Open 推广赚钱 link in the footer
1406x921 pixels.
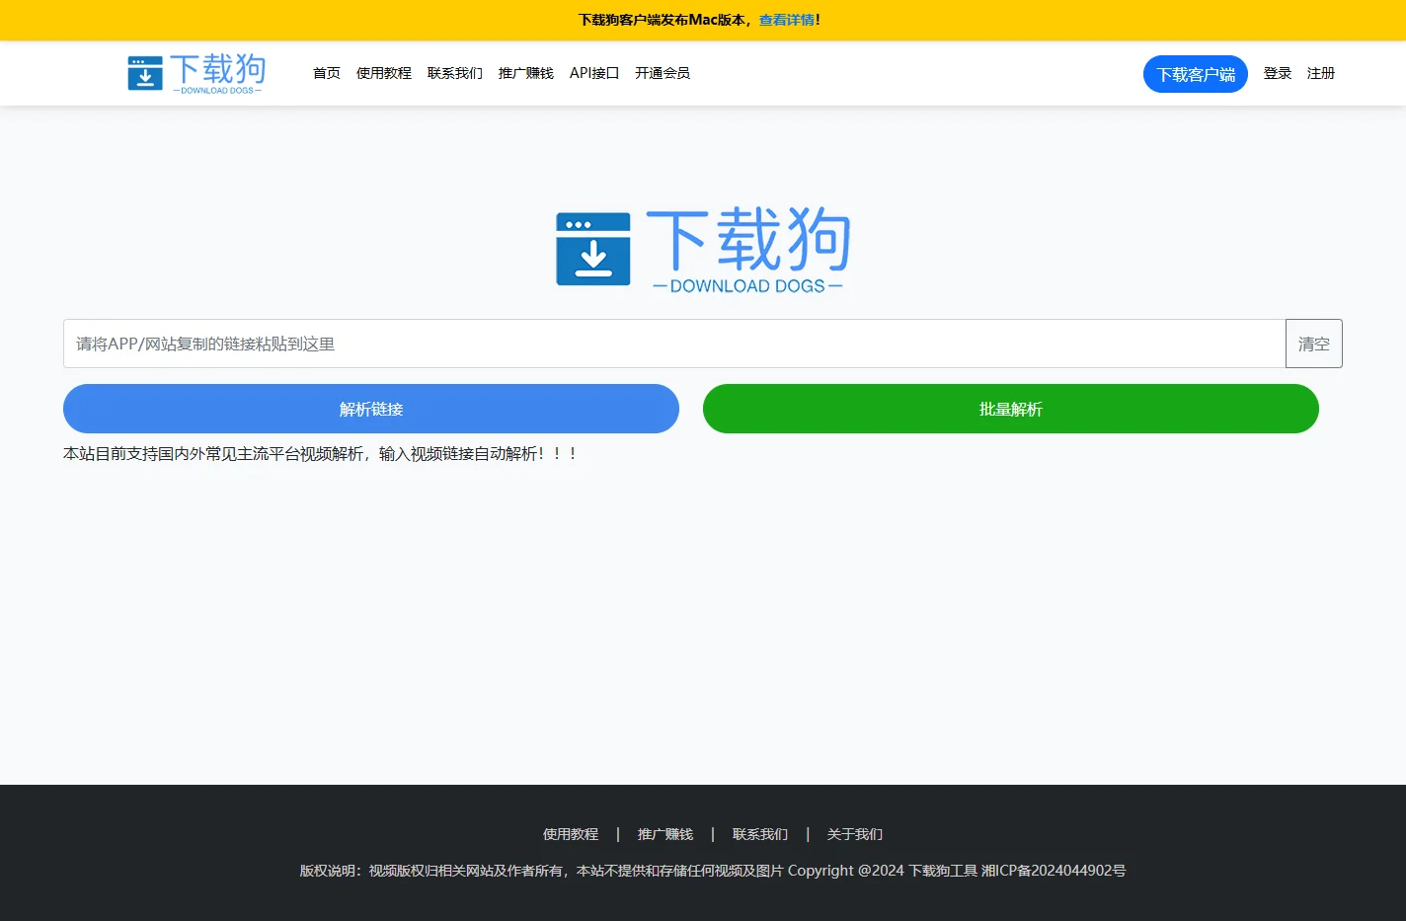click(665, 834)
